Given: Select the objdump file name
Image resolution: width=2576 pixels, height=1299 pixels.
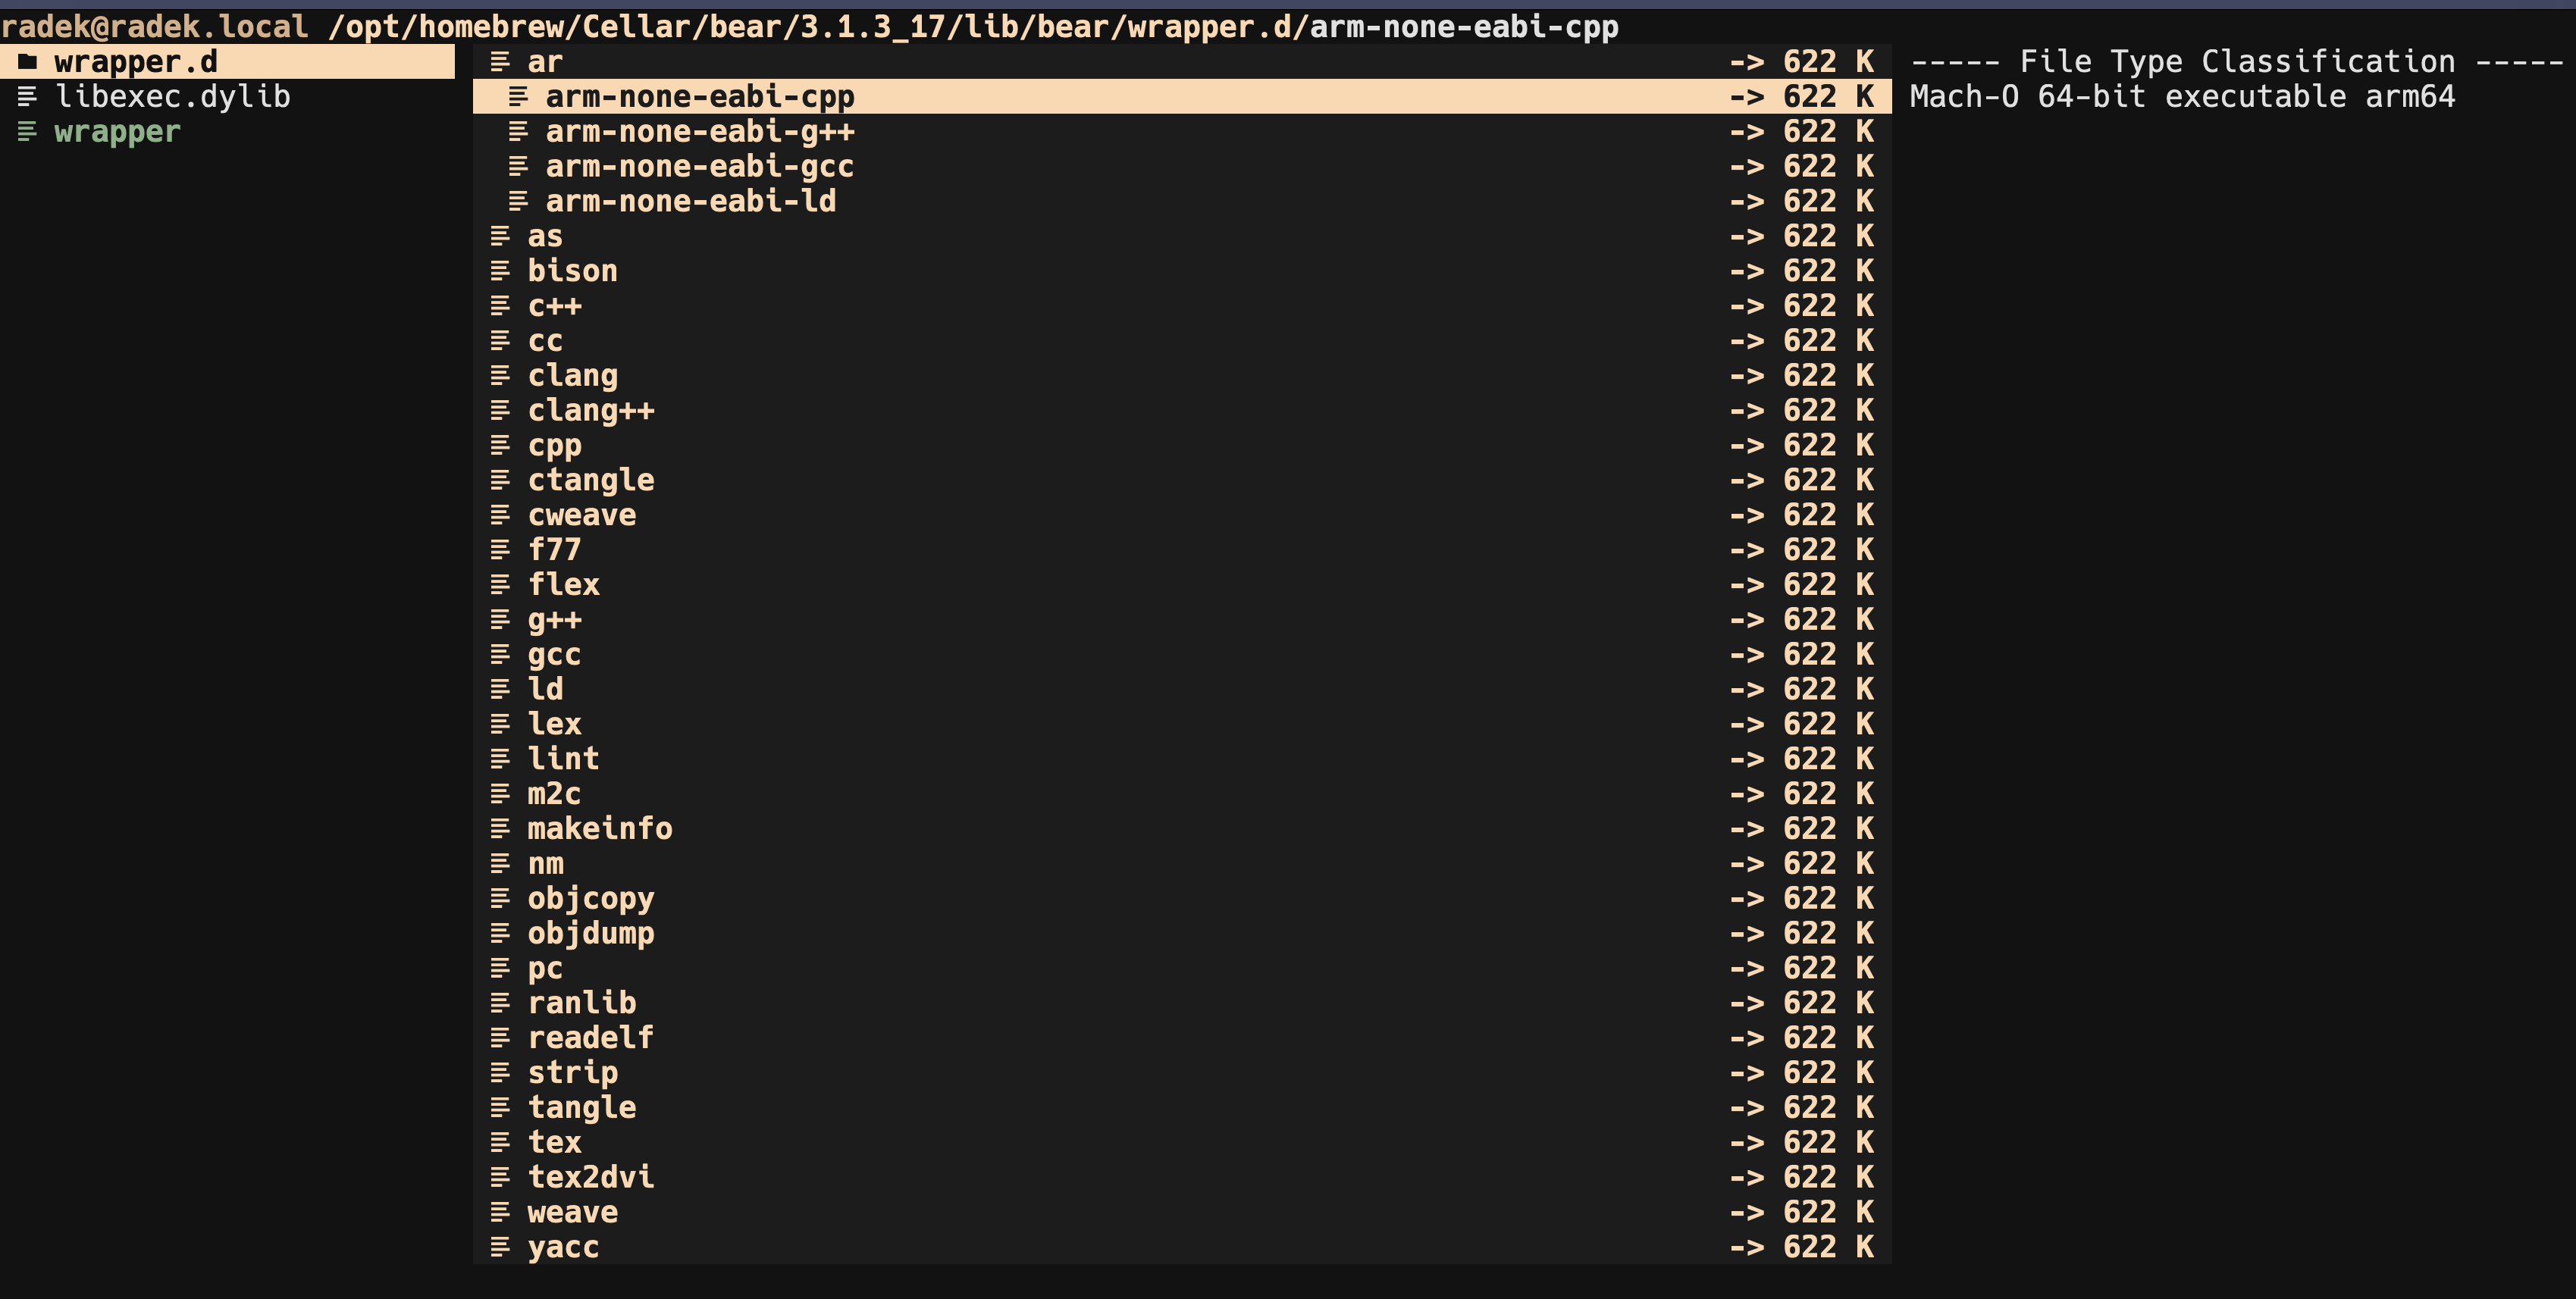Looking at the screenshot, I should [591, 933].
